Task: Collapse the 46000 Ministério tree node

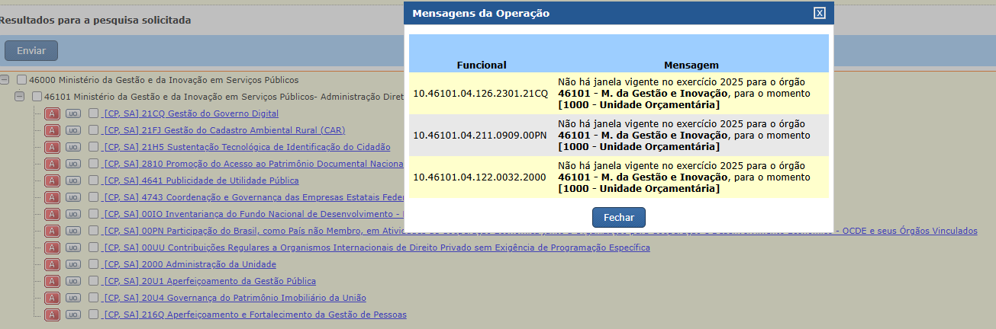Action: click(x=5, y=79)
